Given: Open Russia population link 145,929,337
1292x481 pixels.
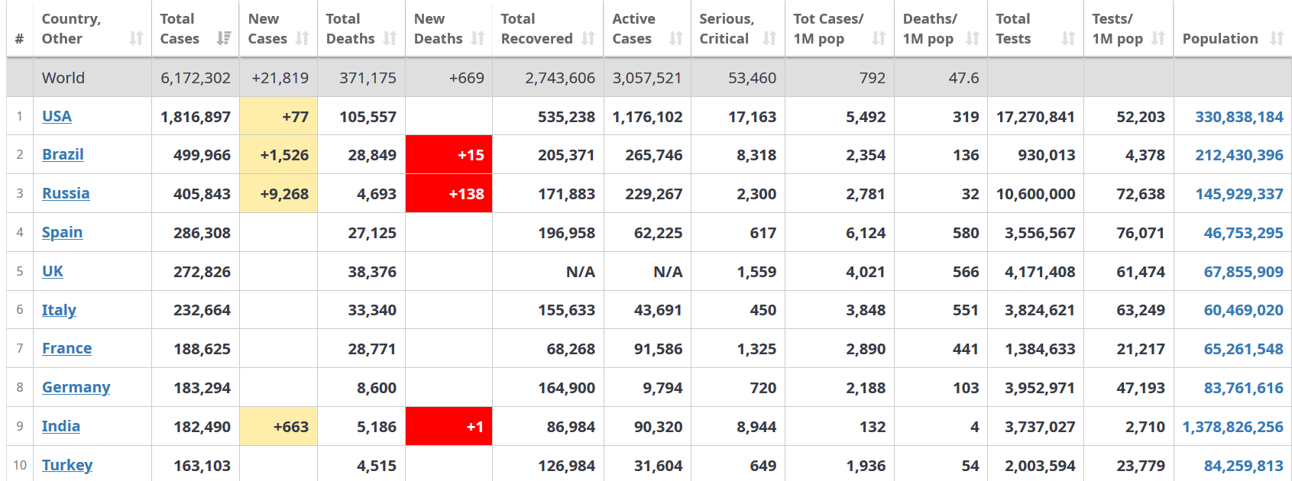Looking at the screenshot, I should 1239,194.
